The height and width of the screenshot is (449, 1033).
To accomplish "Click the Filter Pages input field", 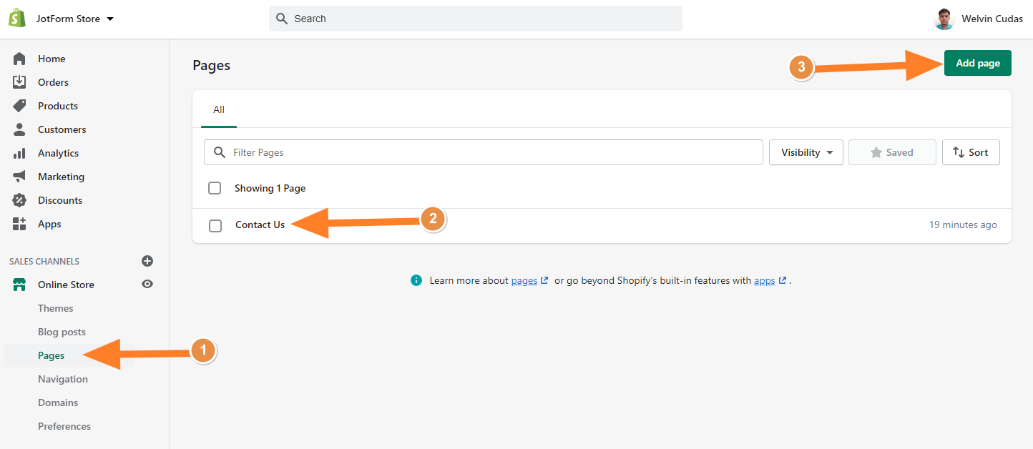I will click(494, 152).
